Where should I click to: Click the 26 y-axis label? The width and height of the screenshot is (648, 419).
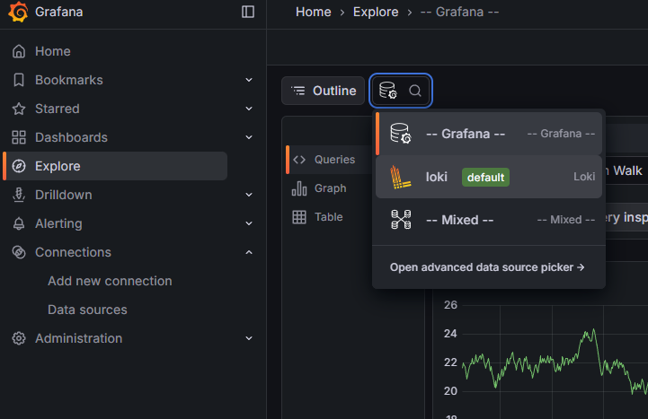[450, 305]
